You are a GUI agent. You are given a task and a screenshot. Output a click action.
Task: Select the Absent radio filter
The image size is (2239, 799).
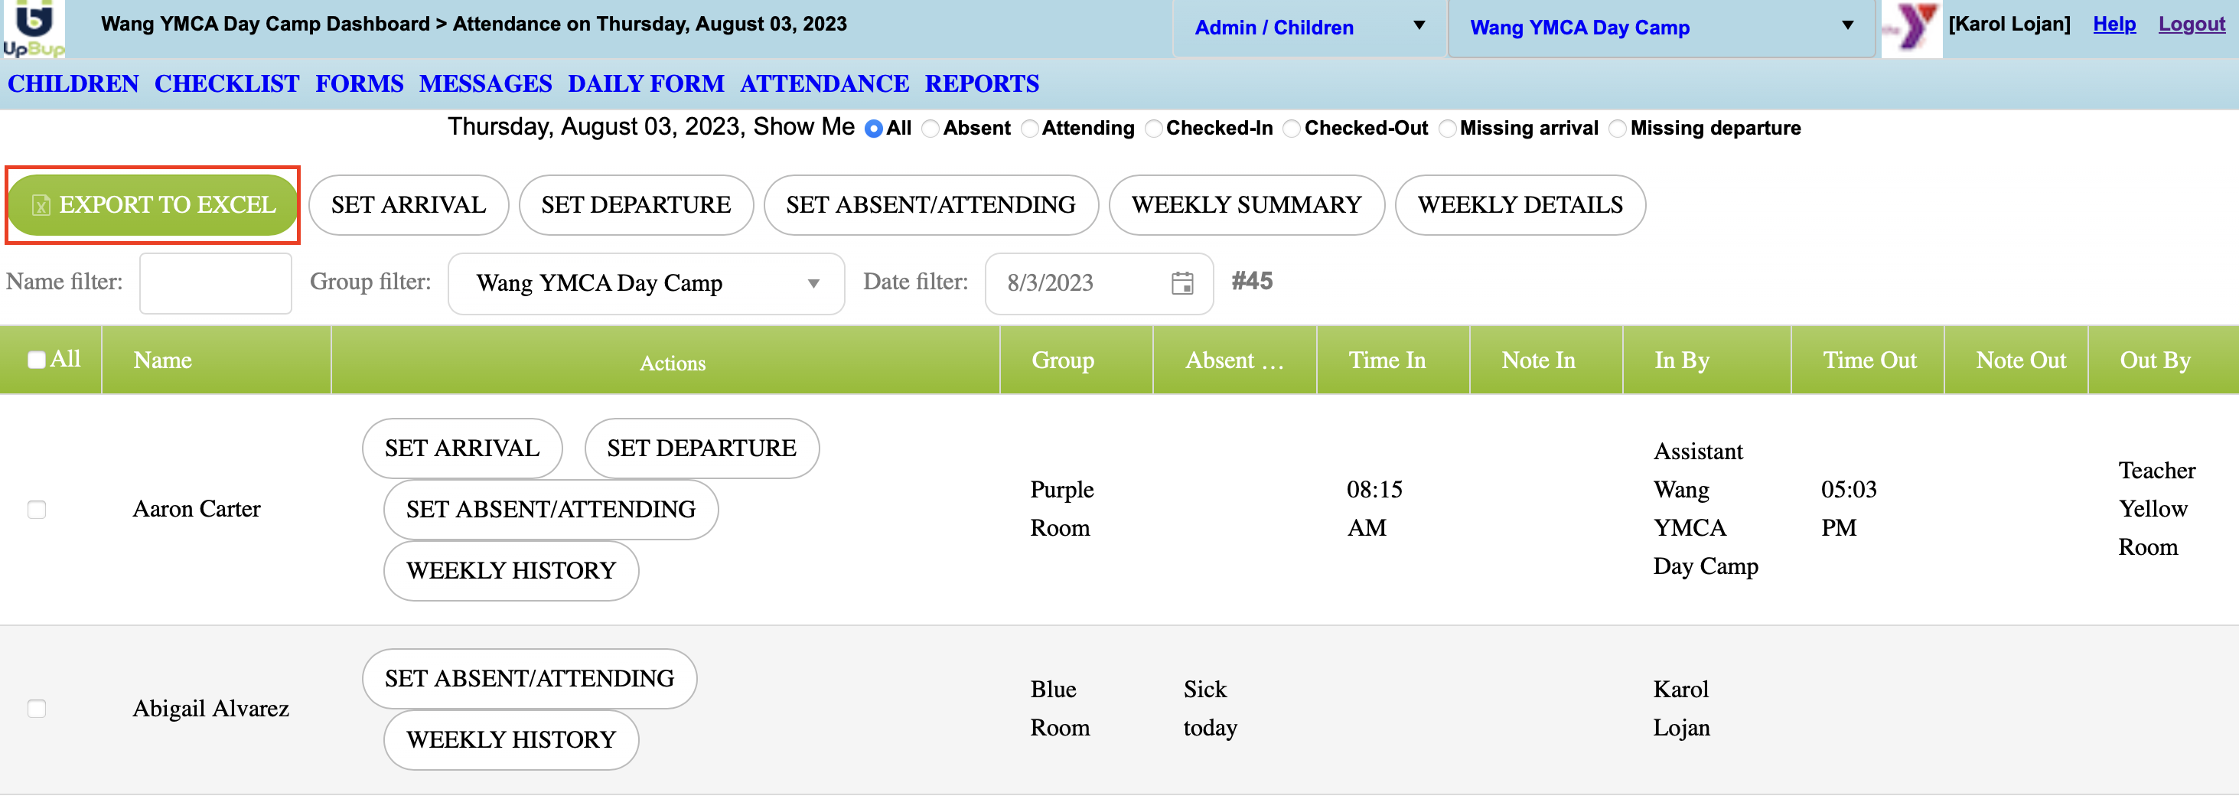coord(930,129)
